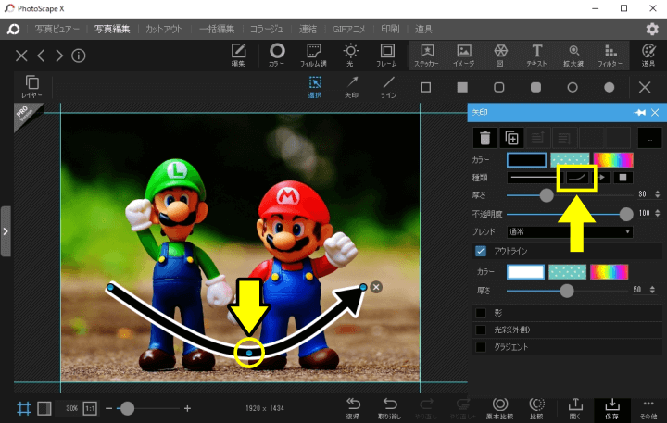Image resolution: width=667 pixels, height=423 pixels.
Task: Adjust 不透明度 value 100 stepper
Action: point(658,214)
